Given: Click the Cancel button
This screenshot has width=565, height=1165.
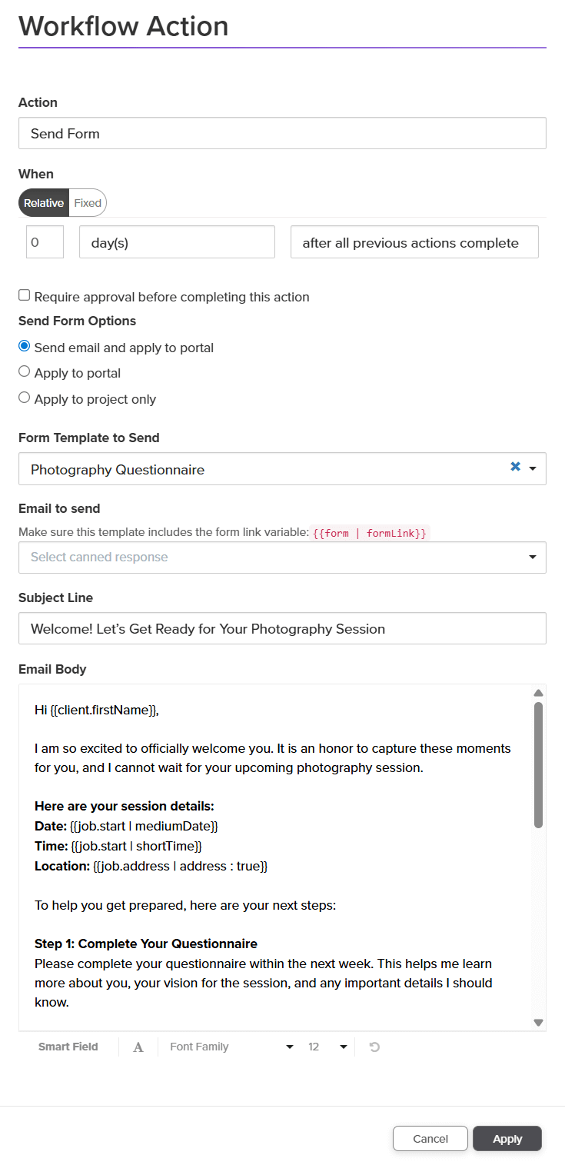Looking at the screenshot, I should (x=430, y=1139).
